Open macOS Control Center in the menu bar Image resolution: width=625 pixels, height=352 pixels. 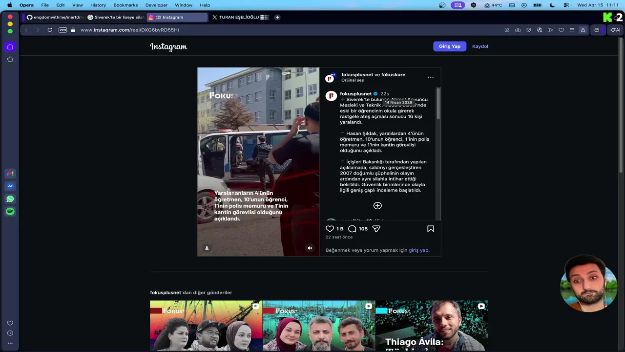tap(566, 5)
